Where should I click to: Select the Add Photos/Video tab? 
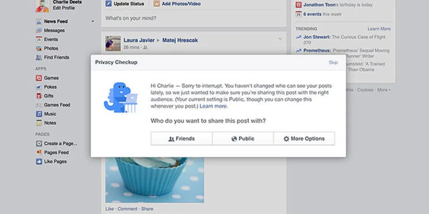[x=177, y=4]
